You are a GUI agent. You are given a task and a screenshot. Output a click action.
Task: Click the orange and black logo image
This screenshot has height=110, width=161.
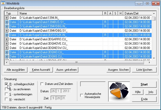tap(119, 91)
